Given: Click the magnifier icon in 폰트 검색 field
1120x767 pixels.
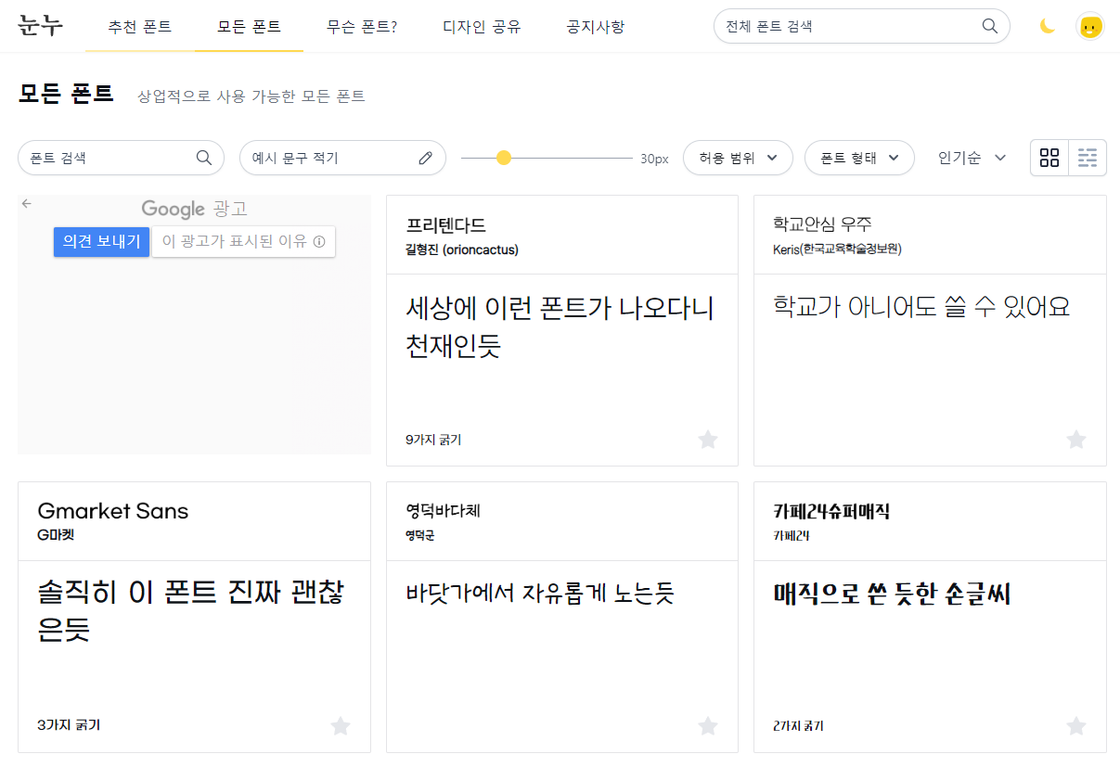Looking at the screenshot, I should (204, 158).
